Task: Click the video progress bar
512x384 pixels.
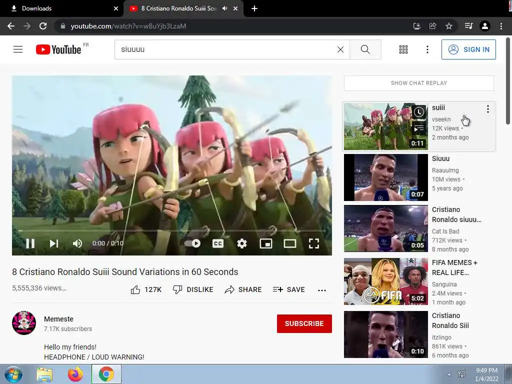Action: point(172,230)
